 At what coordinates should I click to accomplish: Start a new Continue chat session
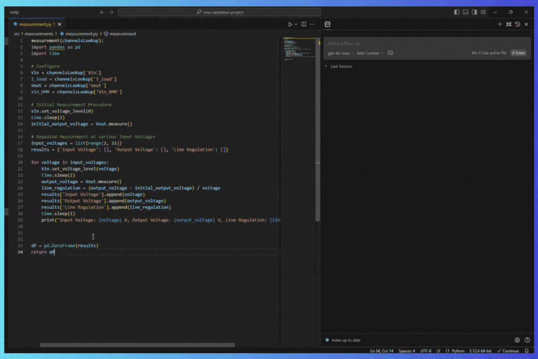[x=499, y=24]
